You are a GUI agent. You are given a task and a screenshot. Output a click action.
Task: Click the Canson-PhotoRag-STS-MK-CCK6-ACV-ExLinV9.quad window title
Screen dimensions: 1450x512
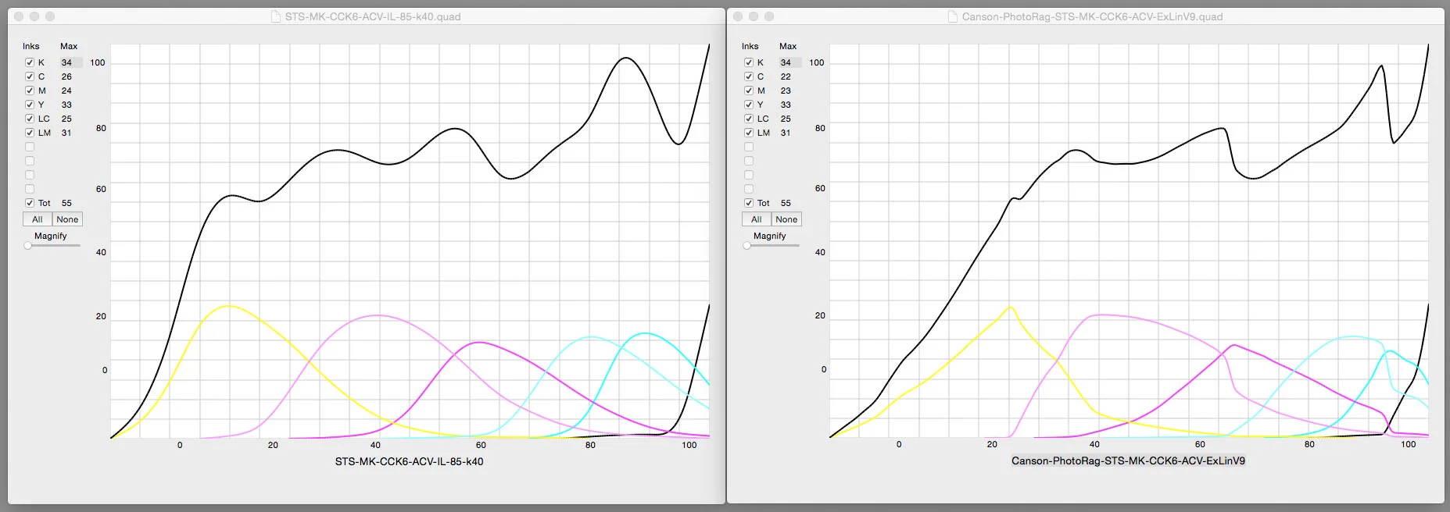pyautogui.click(x=1092, y=16)
